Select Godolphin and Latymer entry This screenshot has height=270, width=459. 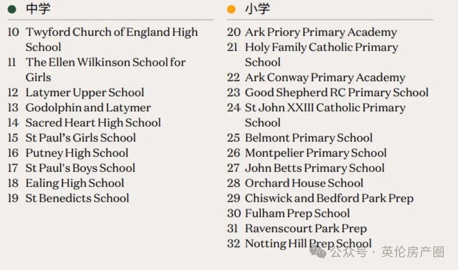(x=88, y=108)
